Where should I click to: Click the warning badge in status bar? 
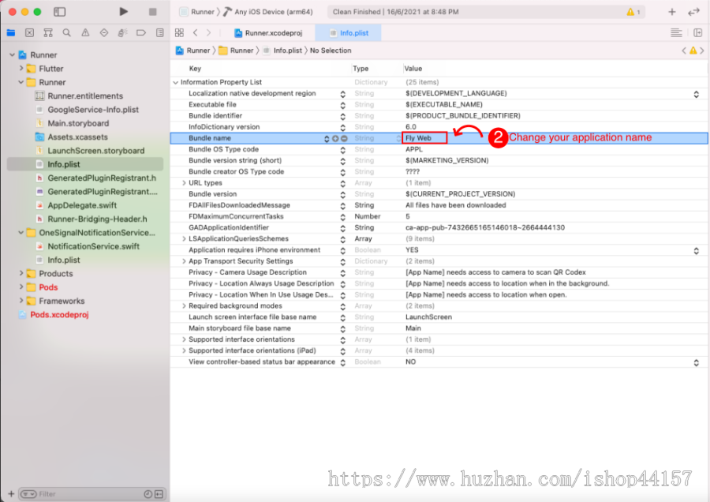[x=633, y=12]
